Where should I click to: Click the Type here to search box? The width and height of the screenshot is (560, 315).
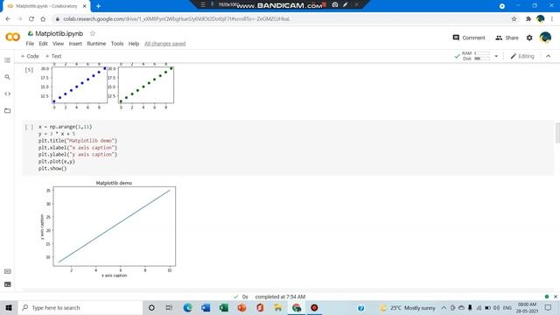(x=80, y=307)
